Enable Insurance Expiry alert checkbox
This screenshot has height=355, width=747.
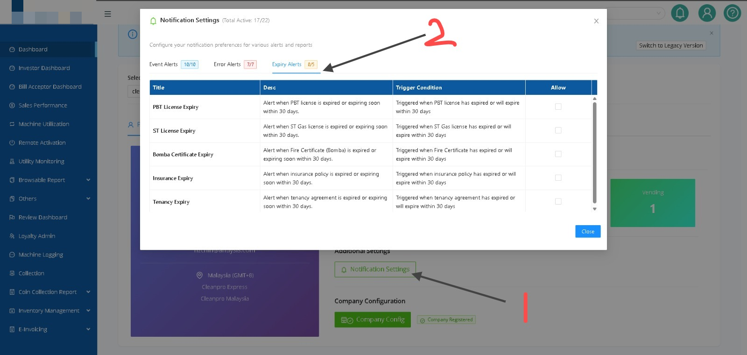(558, 178)
